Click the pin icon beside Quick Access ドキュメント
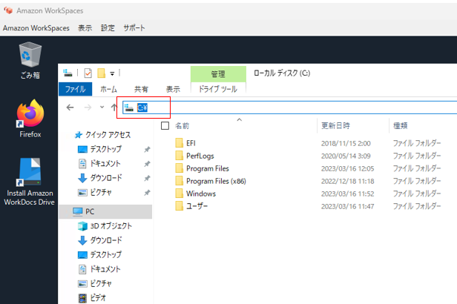The image size is (457, 304). pyautogui.click(x=147, y=164)
